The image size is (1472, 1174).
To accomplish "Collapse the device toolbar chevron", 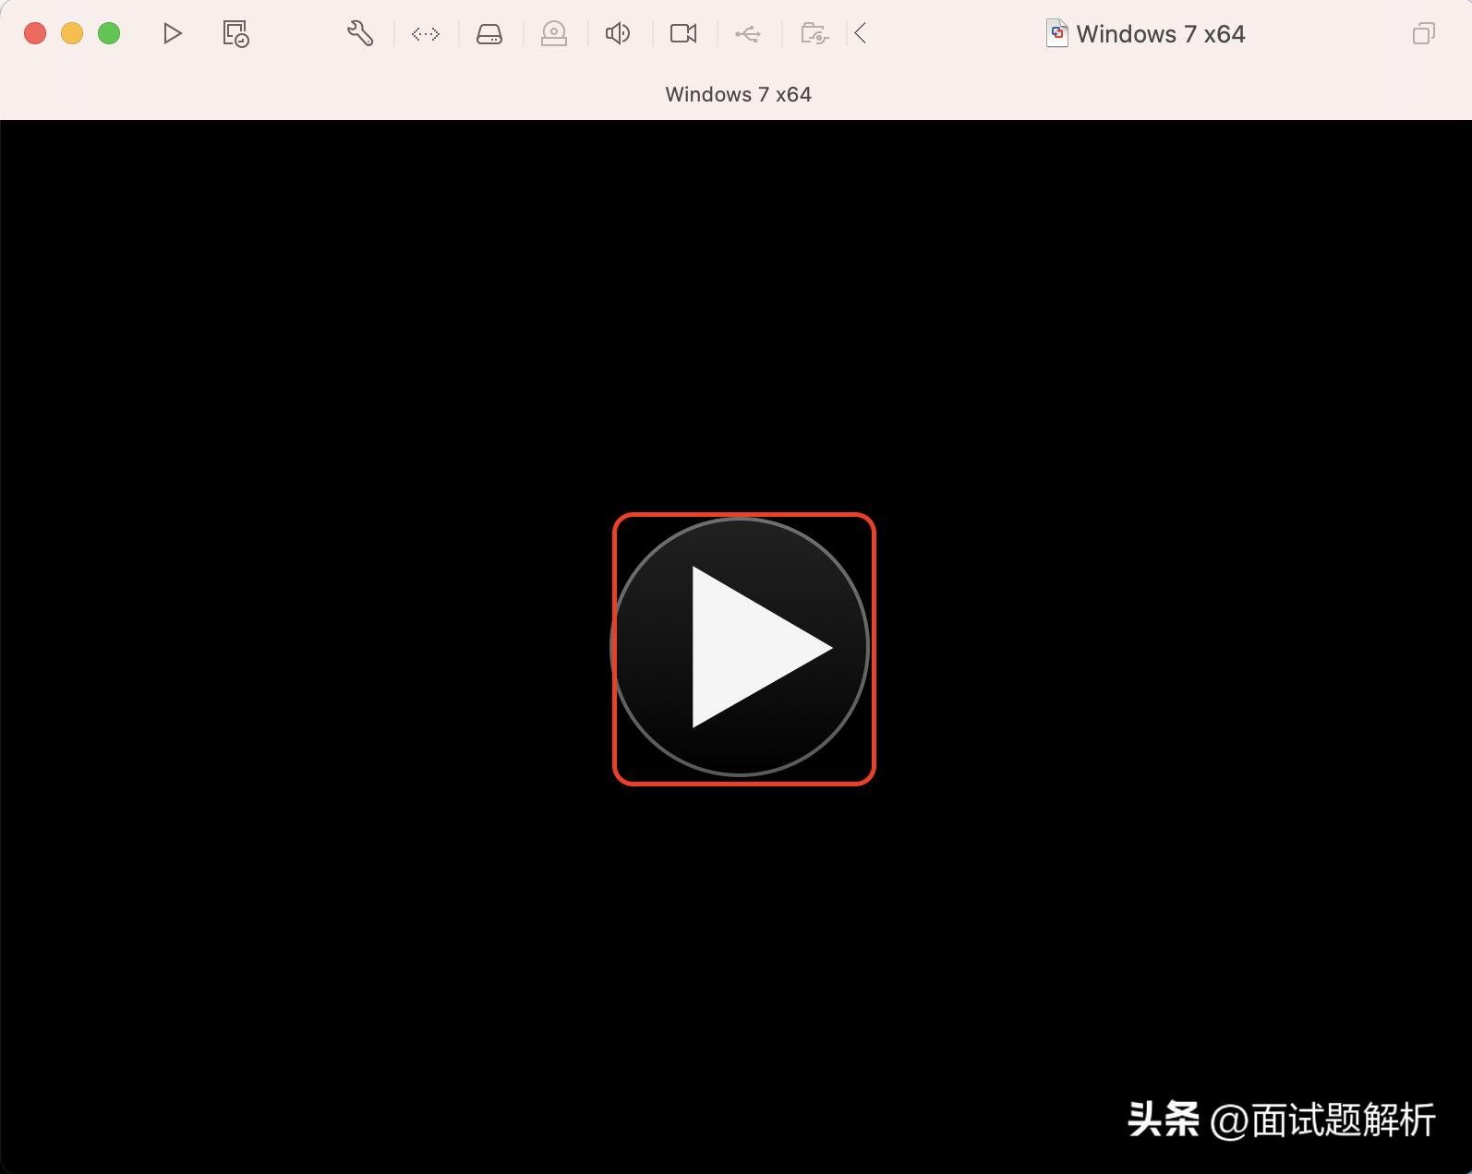I will 861,34.
